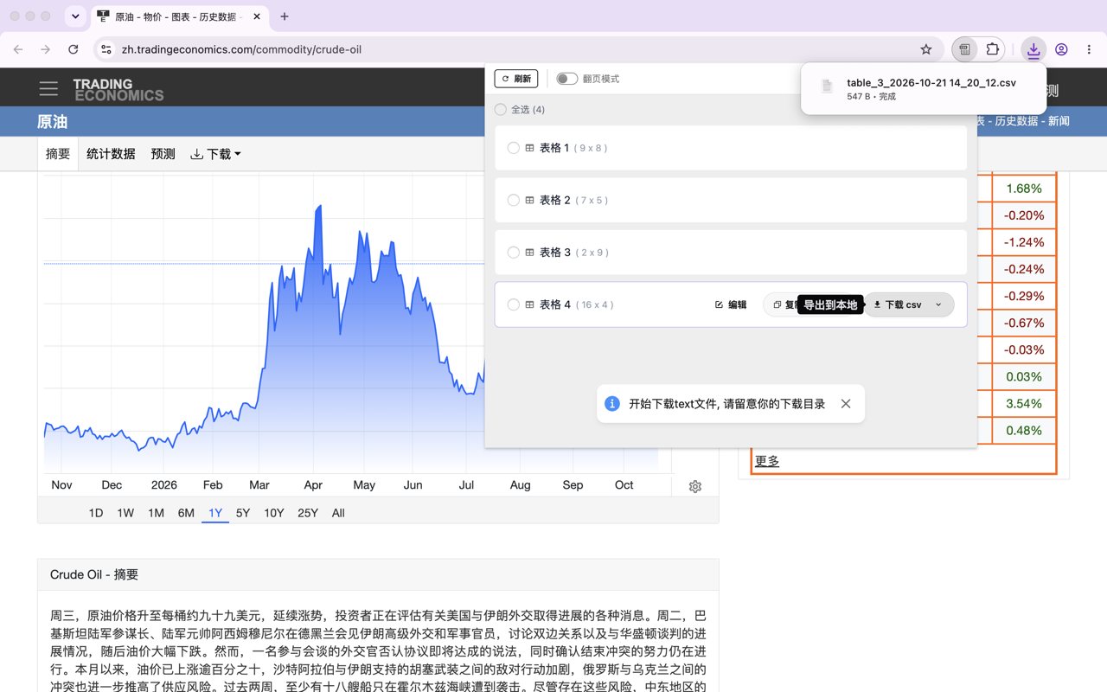Open the 更多 link below the table
This screenshot has width=1107, height=692.
767,461
